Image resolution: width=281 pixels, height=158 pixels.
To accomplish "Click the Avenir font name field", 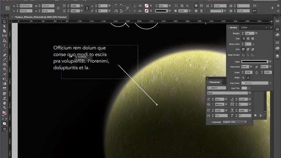I will [x=216, y=88].
